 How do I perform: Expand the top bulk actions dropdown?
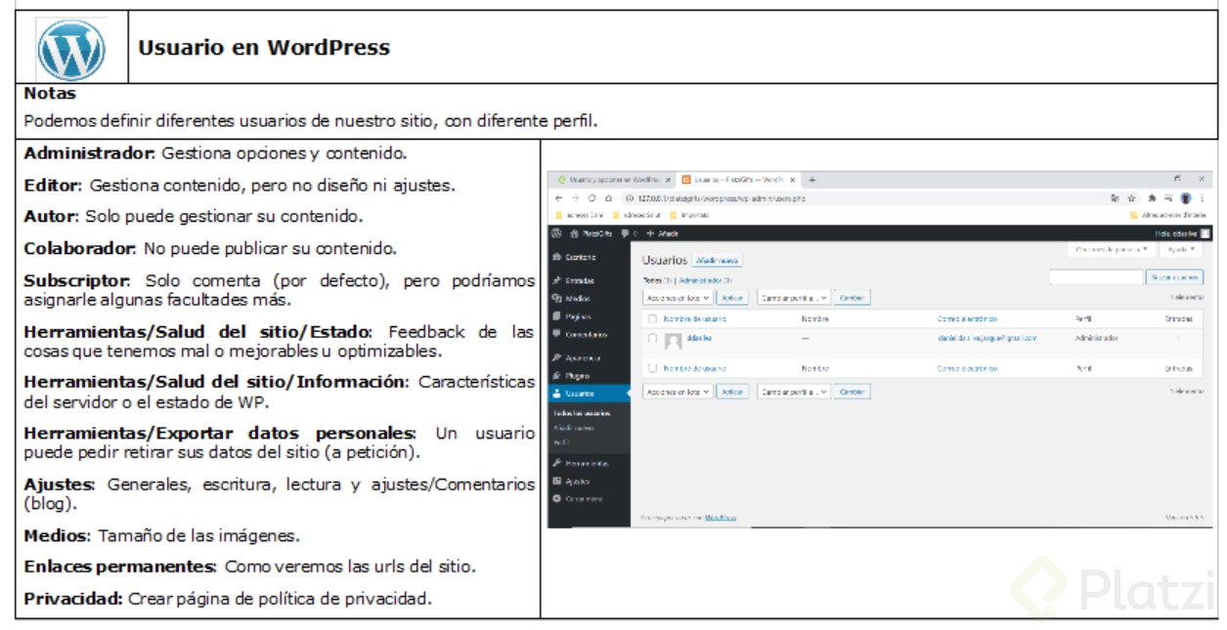(x=677, y=297)
